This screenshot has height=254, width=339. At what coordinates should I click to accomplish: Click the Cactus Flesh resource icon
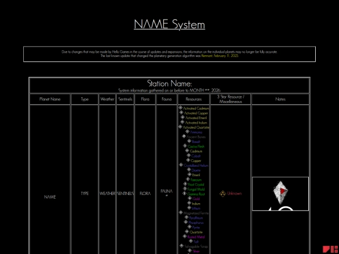[x=185, y=146]
